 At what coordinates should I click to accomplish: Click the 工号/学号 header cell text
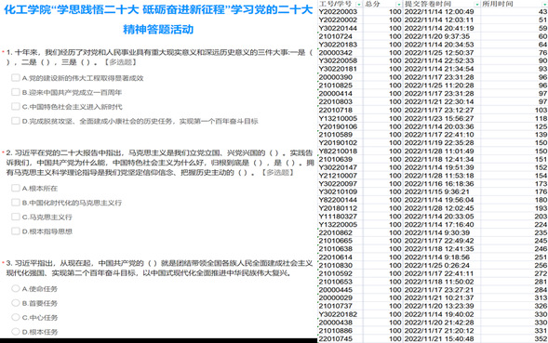335,4
